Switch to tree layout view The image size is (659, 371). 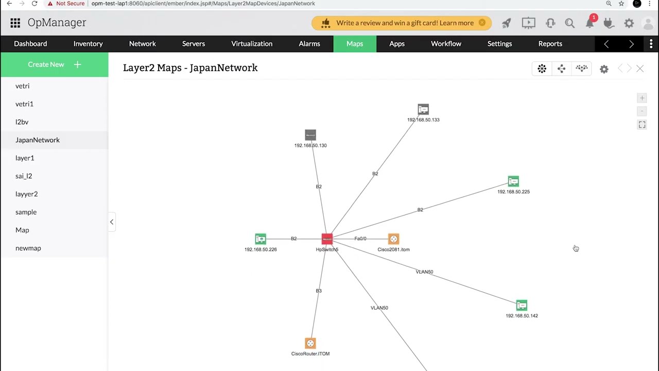[x=582, y=69]
